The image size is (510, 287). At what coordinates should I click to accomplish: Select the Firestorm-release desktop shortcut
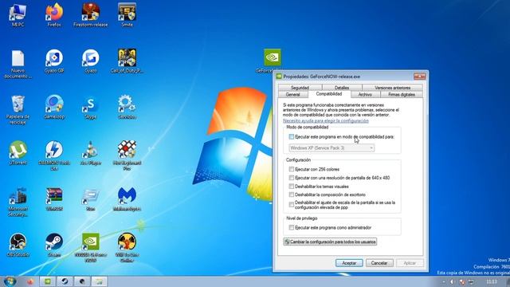90,14
